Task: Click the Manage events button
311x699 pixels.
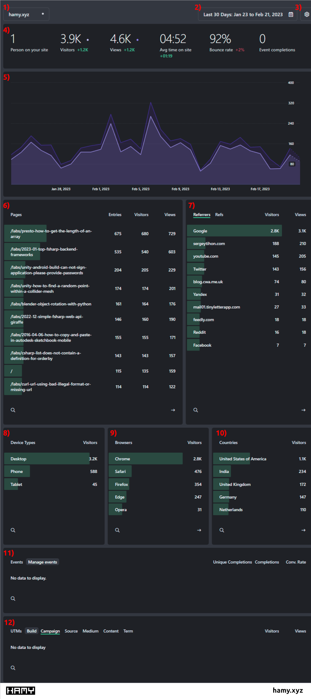Action: (42, 562)
